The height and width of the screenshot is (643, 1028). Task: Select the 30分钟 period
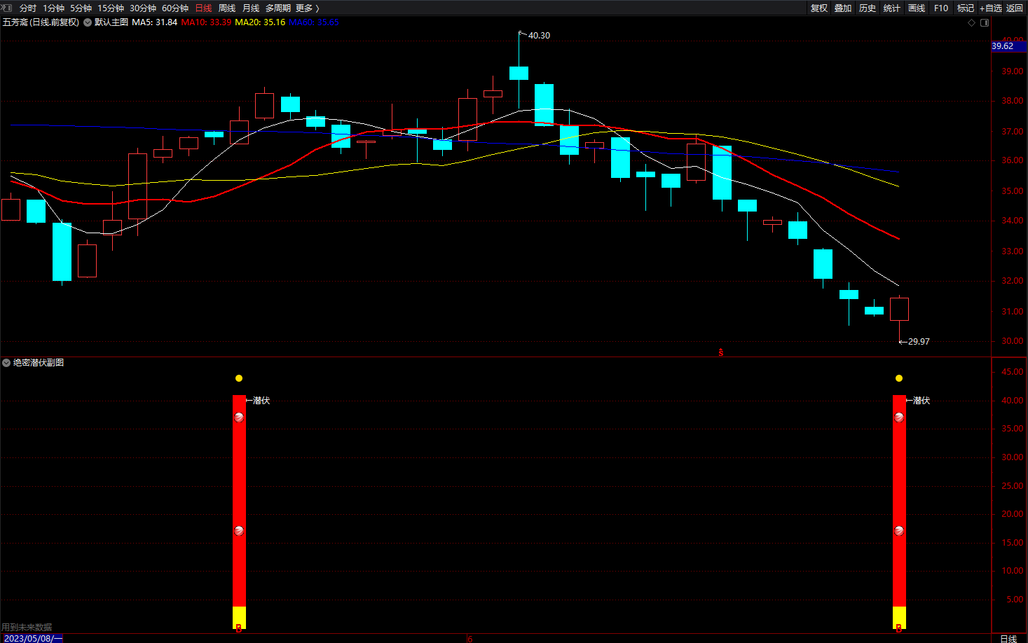point(142,8)
